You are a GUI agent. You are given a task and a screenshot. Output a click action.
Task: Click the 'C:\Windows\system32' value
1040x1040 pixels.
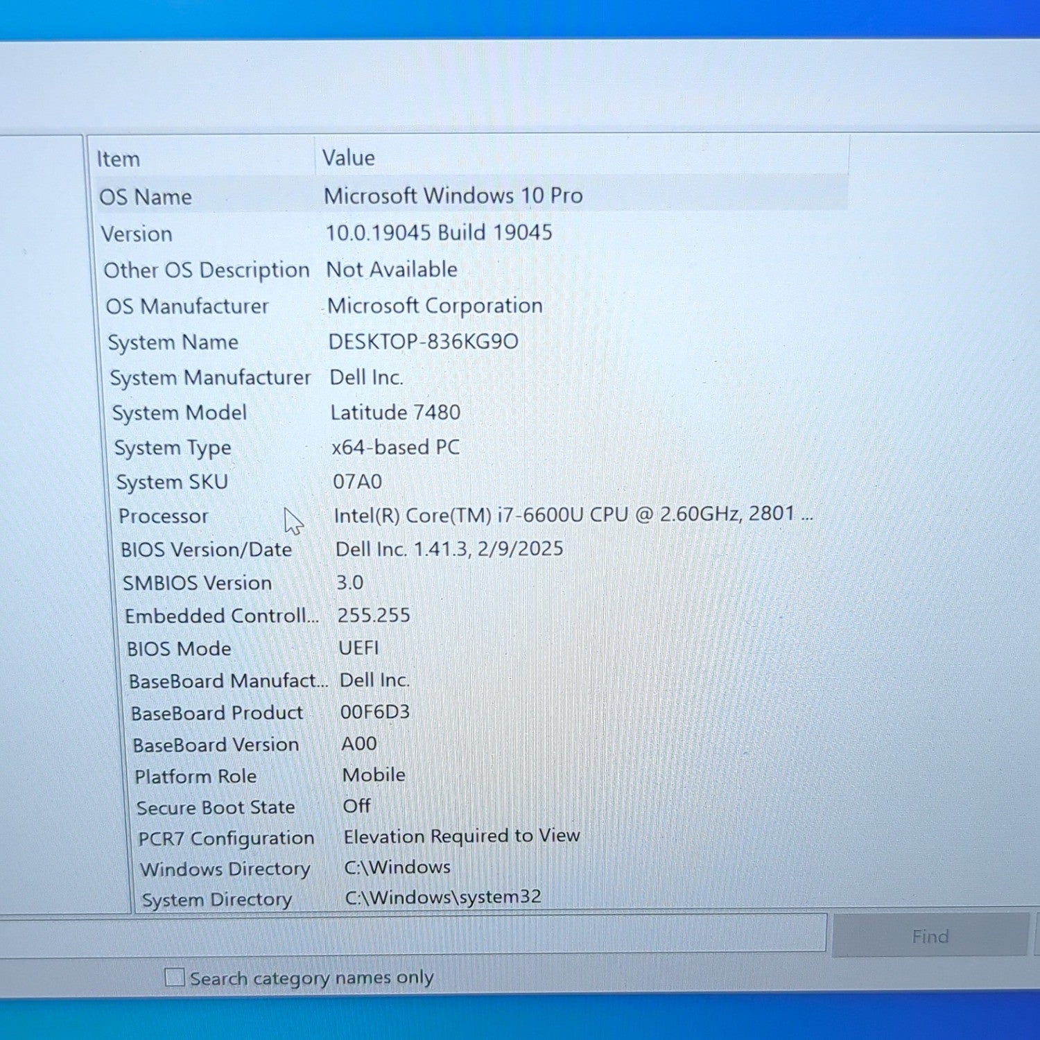coord(444,897)
